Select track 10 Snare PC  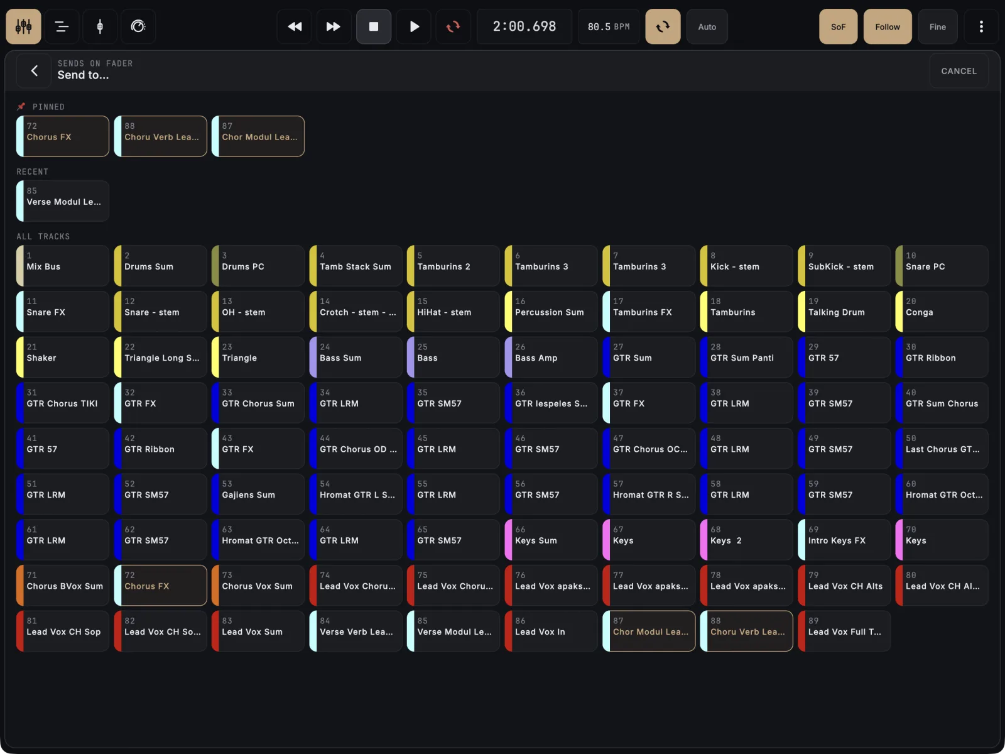[942, 266]
